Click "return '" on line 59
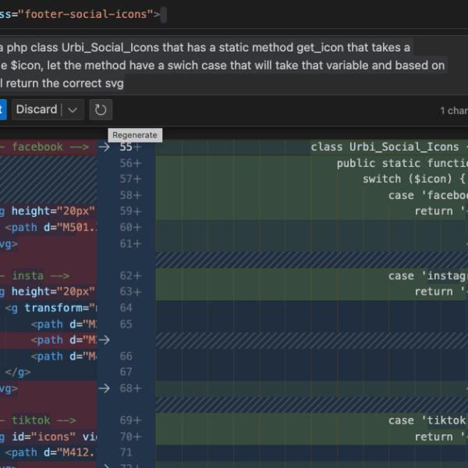The height and width of the screenshot is (468, 468). point(440,211)
